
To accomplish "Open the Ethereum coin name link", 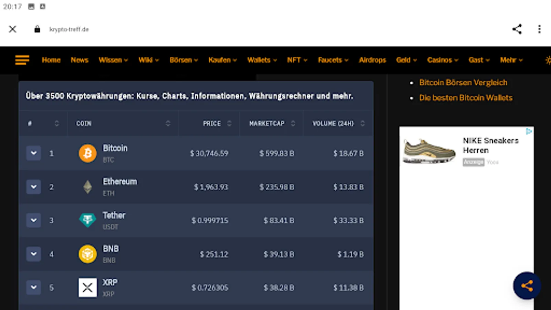I will (120, 182).
